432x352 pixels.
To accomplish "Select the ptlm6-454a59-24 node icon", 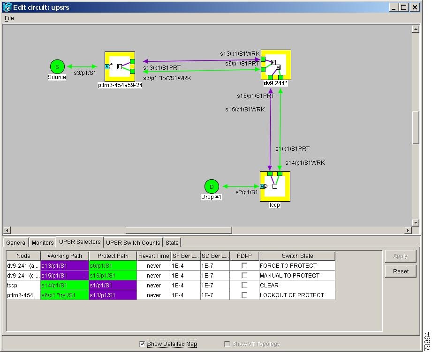I will 120,66.
